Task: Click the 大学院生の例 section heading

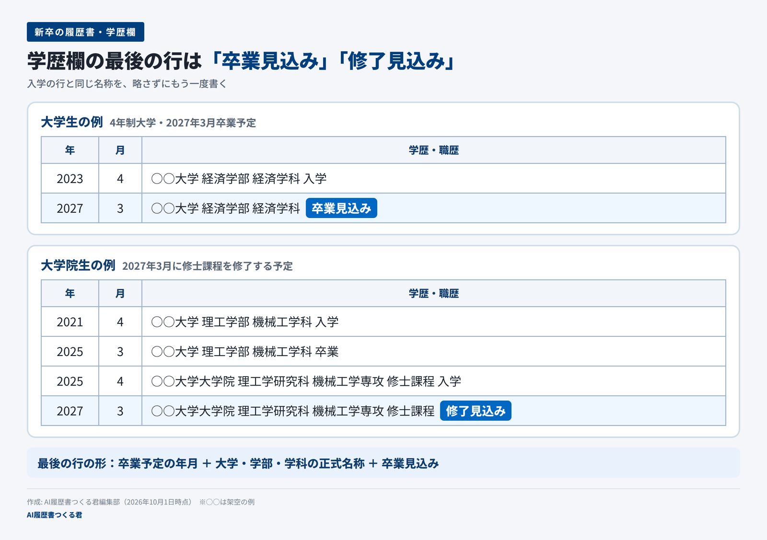Action: [78, 265]
